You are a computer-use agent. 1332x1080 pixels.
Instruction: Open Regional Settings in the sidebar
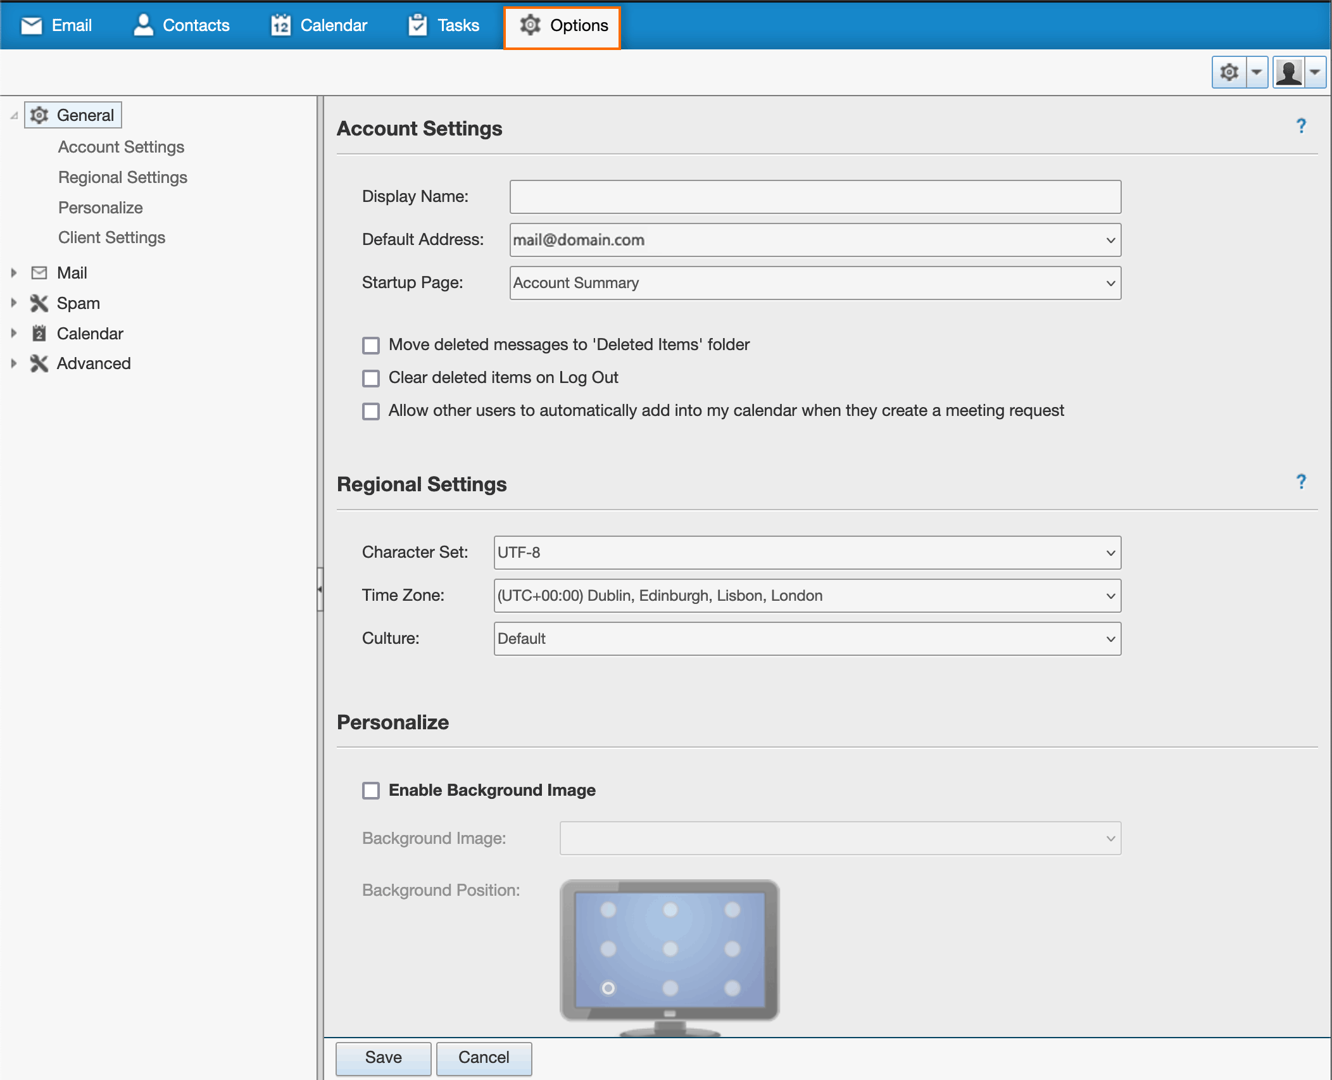coord(123,177)
